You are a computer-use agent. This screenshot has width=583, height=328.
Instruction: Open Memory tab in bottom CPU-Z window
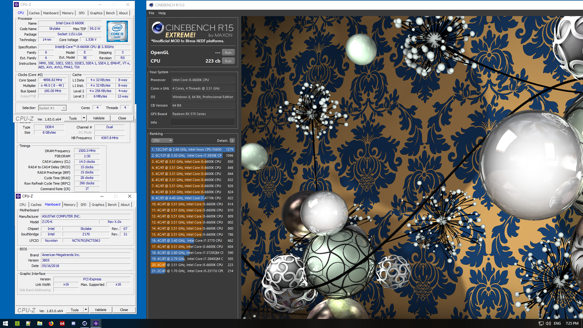tap(70, 205)
